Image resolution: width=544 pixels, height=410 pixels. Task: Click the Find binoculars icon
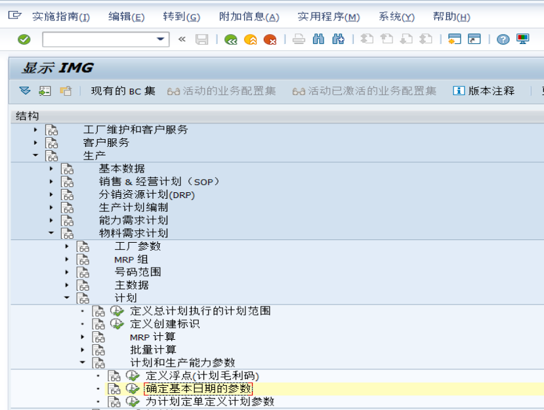318,39
